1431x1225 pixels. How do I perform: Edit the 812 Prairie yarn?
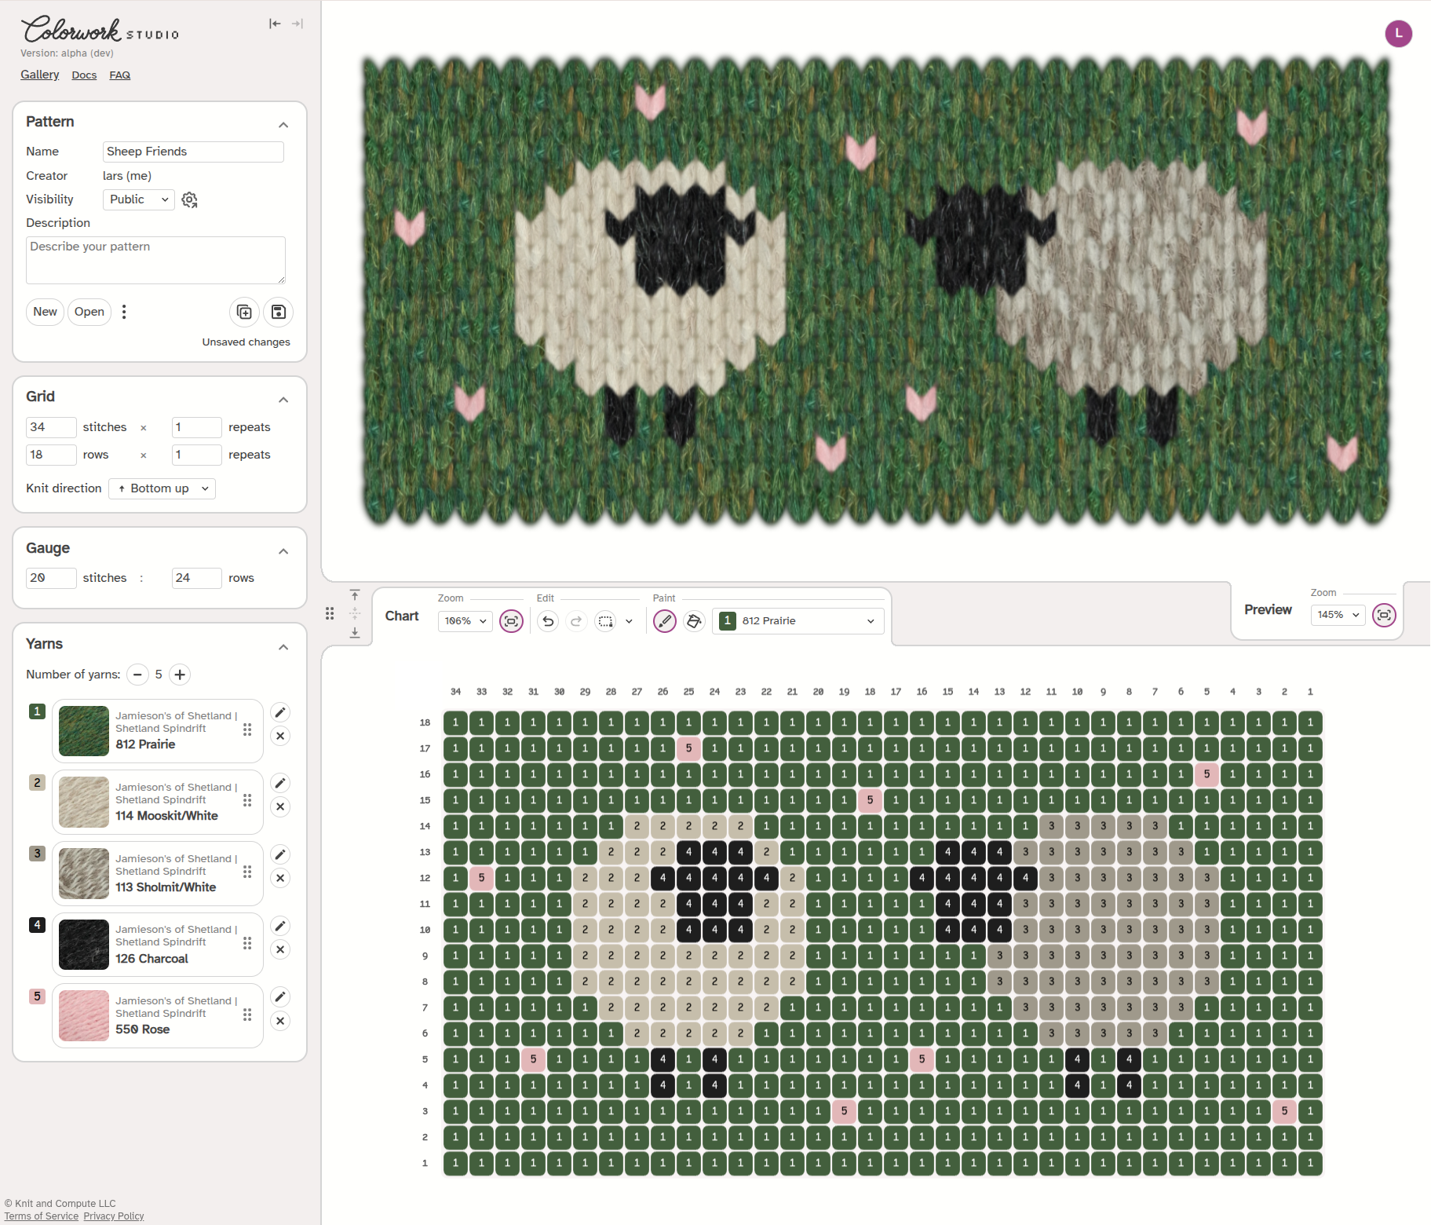(x=280, y=712)
